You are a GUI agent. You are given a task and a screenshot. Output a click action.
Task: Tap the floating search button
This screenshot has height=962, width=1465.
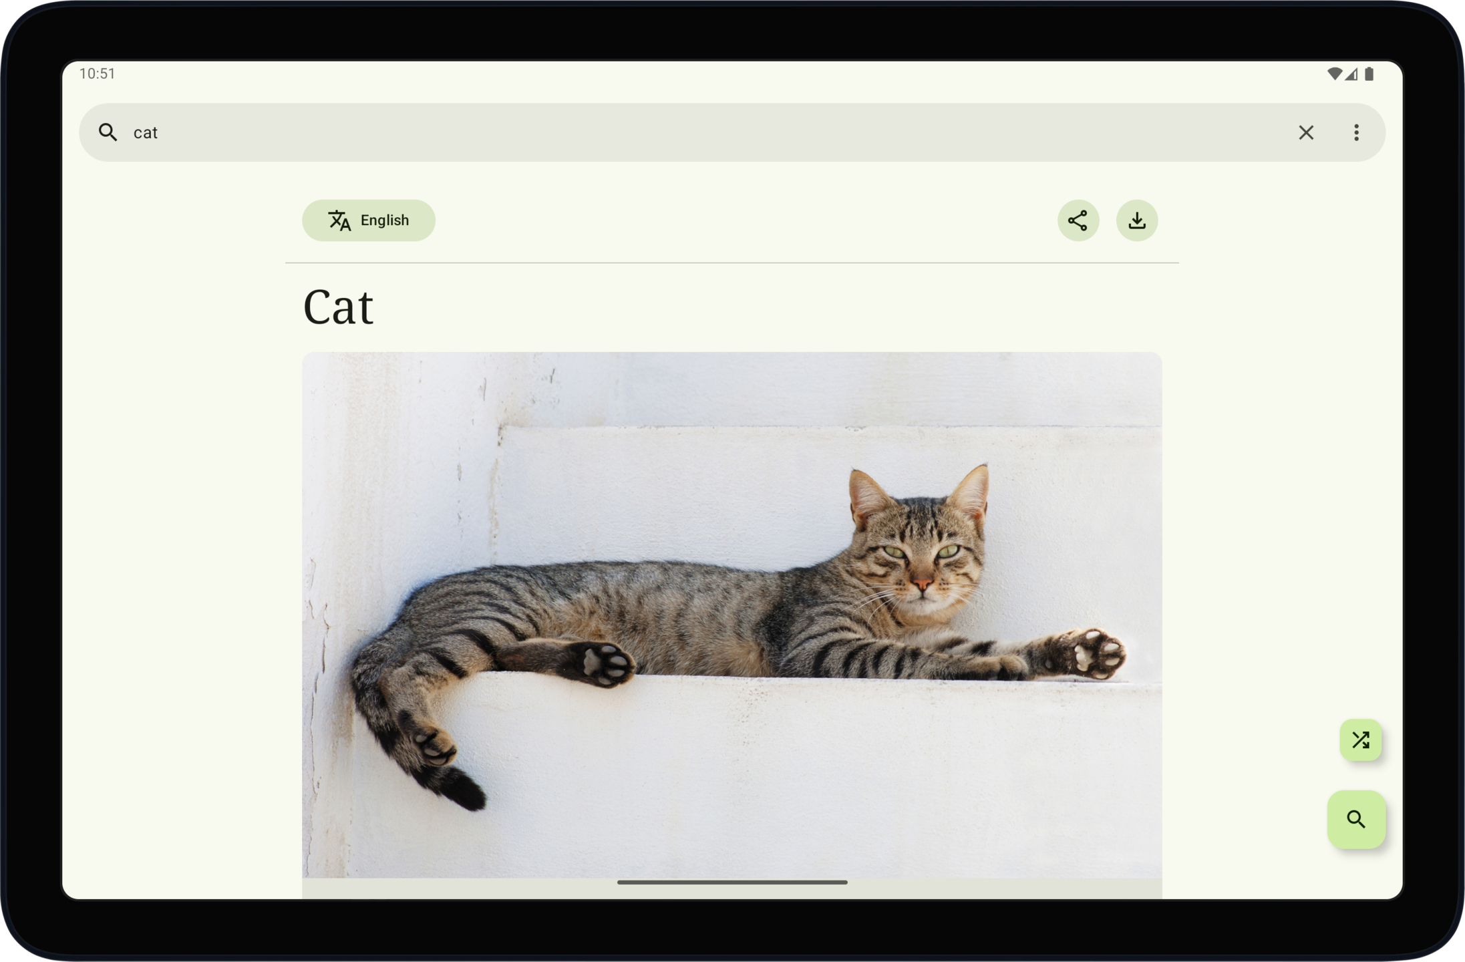coord(1355,819)
